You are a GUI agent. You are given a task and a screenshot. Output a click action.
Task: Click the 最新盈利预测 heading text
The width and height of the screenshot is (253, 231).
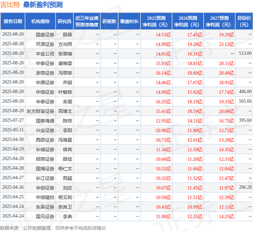43,5
